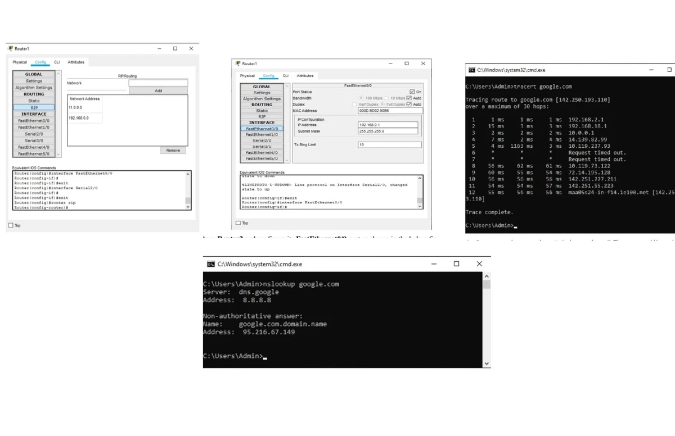The image size is (675, 436).
Task: Click Subnet Mask field showing 255.255.255.0
Action: (388, 131)
